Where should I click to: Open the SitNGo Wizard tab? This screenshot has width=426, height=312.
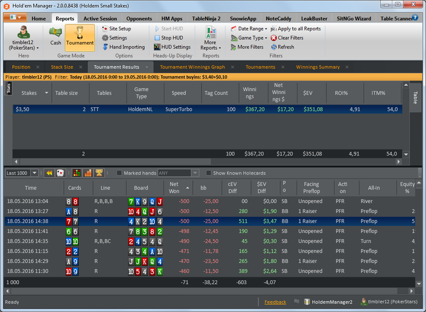354,18
